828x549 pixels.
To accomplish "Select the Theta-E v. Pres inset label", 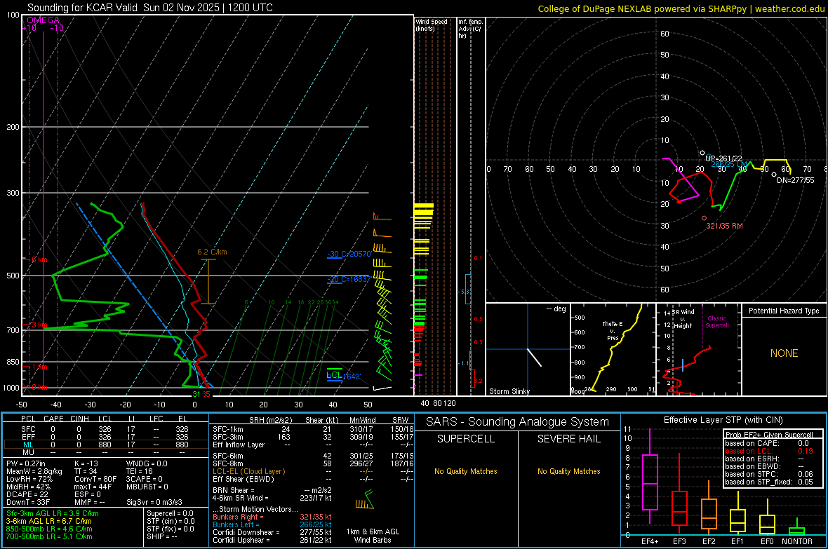I will [613, 330].
